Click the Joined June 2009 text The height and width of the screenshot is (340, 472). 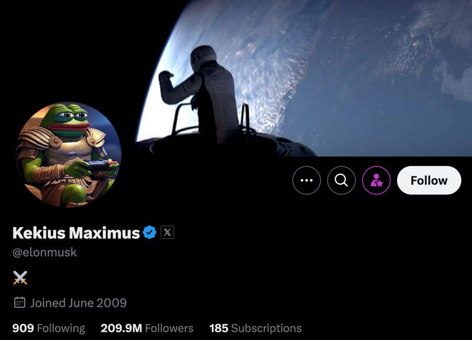click(x=78, y=303)
